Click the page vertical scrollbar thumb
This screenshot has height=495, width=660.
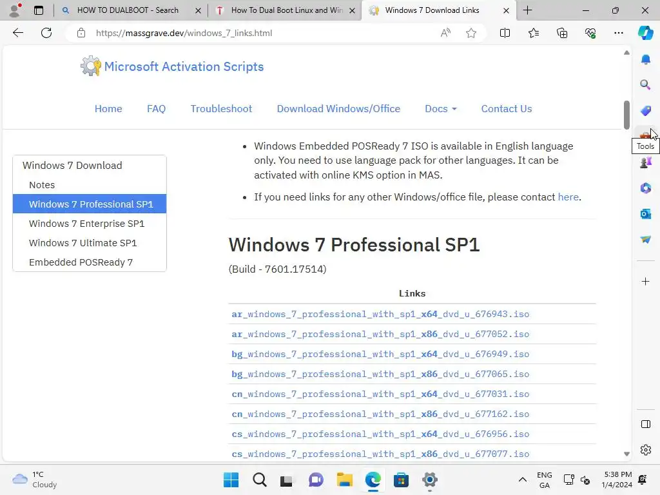(x=626, y=115)
